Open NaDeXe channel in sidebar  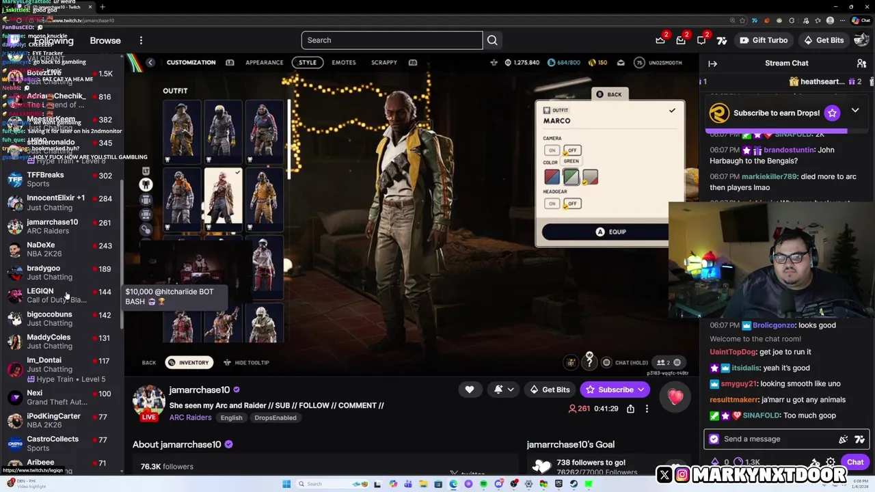point(62,249)
